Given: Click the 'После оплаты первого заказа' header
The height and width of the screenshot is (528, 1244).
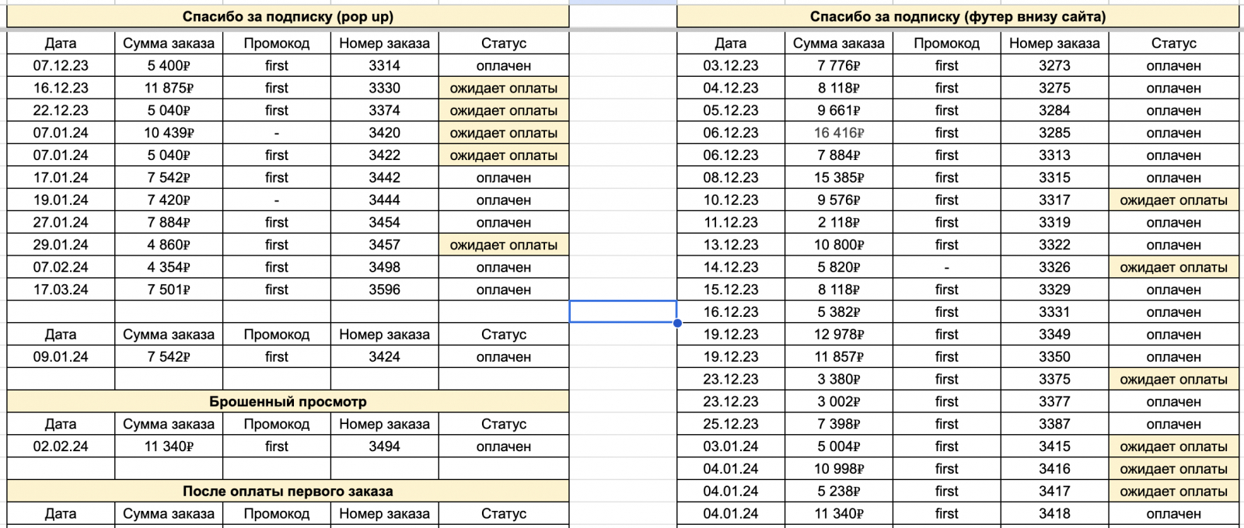Looking at the screenshot, I should (x=288, y=492).
